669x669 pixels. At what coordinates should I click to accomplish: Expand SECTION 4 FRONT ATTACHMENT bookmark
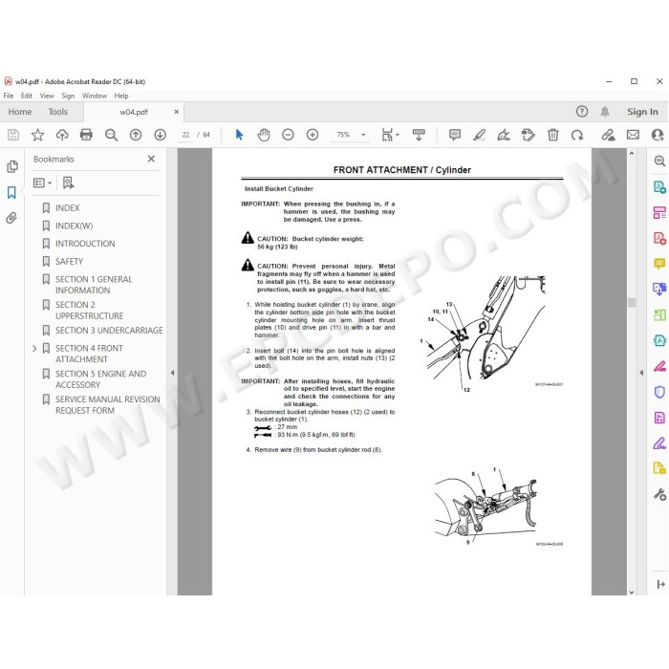coord(34,349)
